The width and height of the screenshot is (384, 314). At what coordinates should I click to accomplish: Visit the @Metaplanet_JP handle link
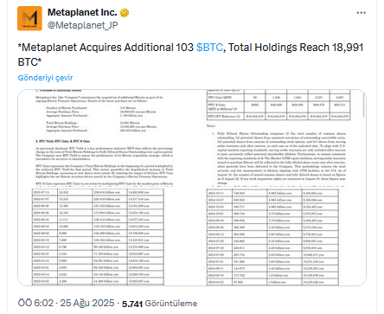click(82, 25)
